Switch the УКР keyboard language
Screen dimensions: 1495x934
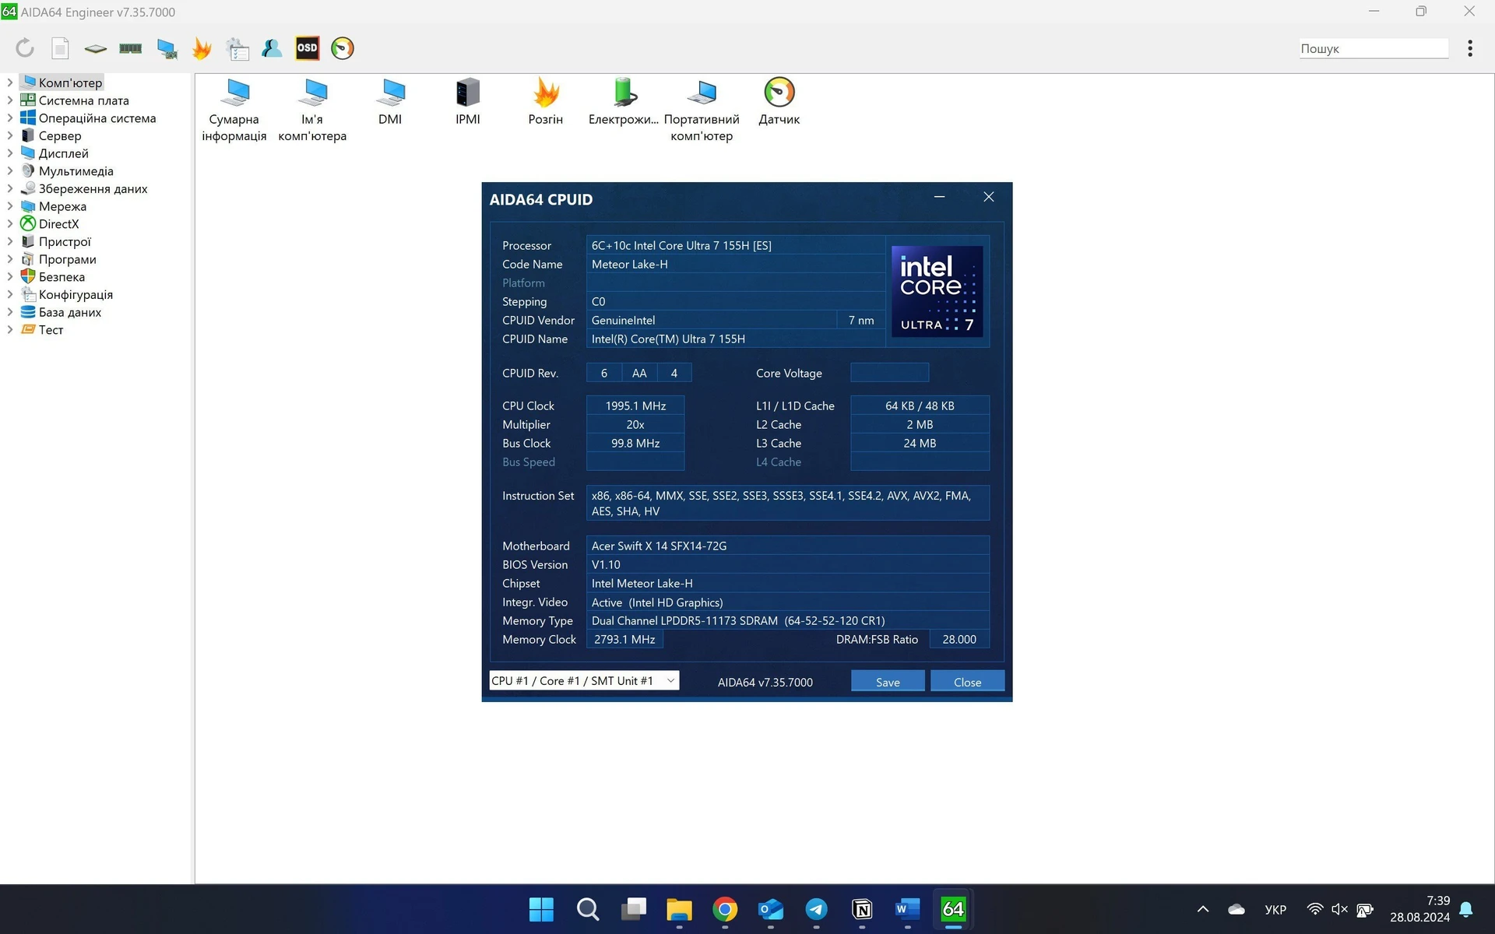click(1275, 909)
